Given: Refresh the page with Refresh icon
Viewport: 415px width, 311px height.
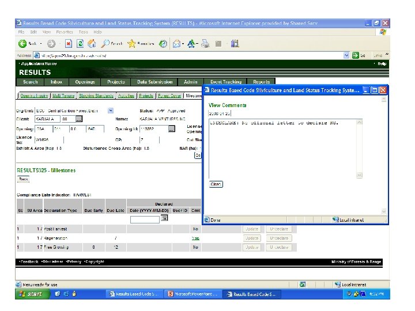Looking at the screenshot, I should 80,44.
